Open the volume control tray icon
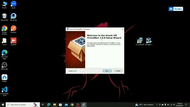Image resolution: width=190 pixels, height=107 pixels. click(174, 105)
